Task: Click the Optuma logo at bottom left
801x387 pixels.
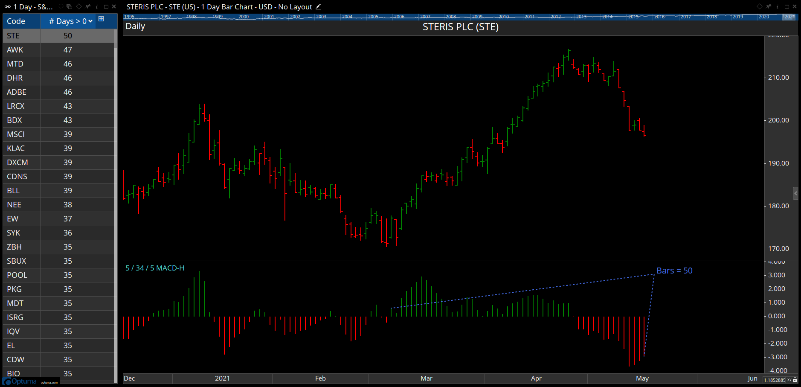Action: 20,381
